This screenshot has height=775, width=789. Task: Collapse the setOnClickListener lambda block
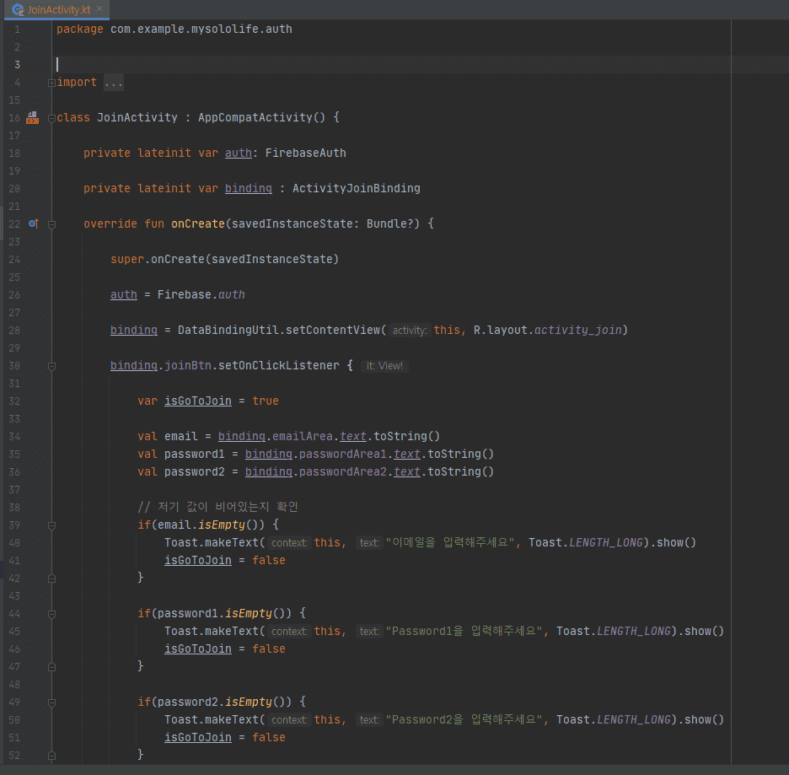click(x=51, y=366)
